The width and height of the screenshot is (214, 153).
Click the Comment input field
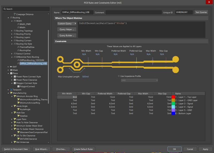tap(133, 12)
